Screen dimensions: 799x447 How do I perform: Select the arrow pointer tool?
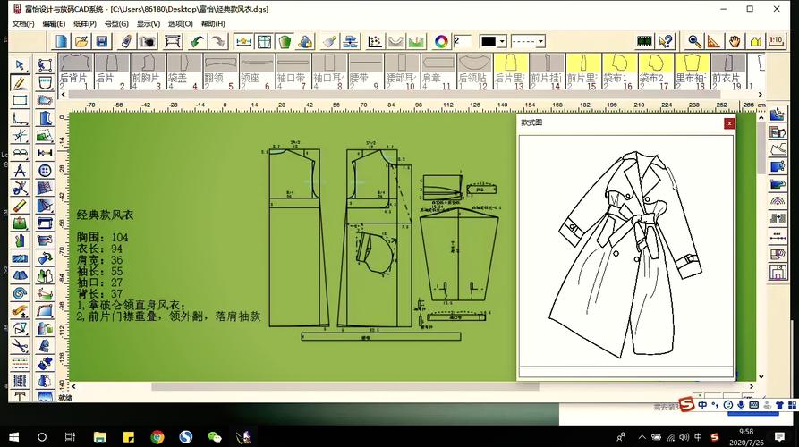19,65
